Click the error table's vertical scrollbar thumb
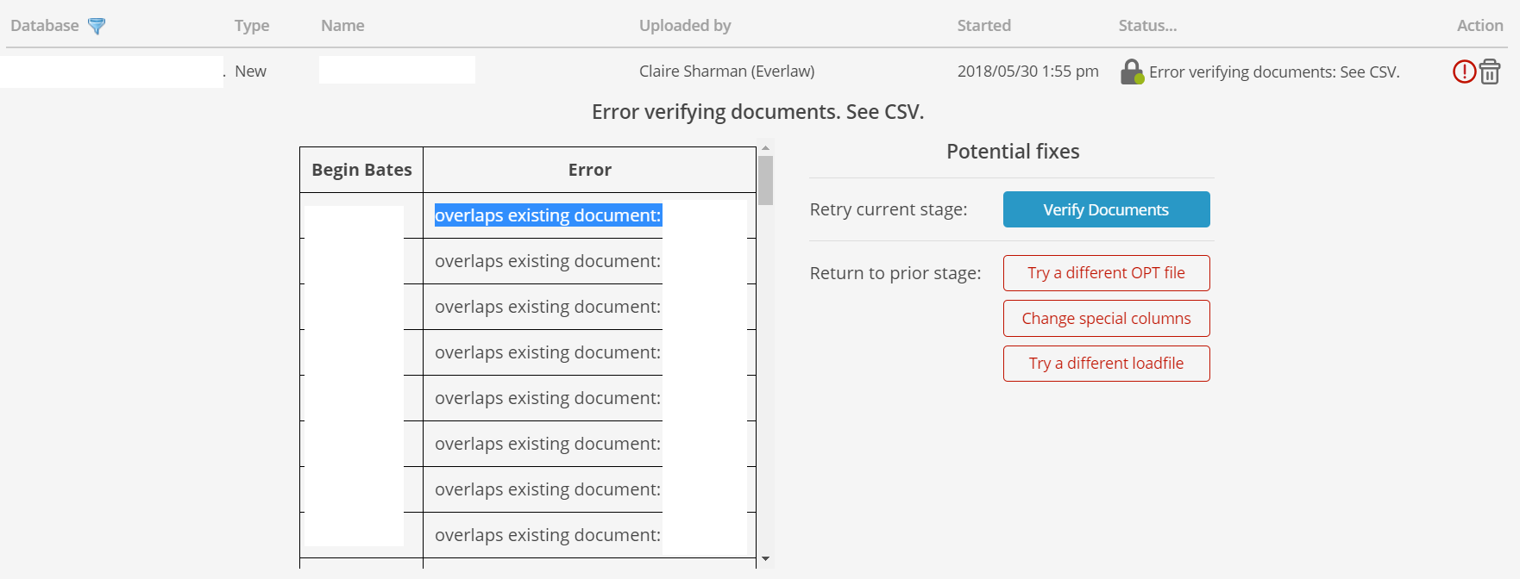 coord(765,180)
